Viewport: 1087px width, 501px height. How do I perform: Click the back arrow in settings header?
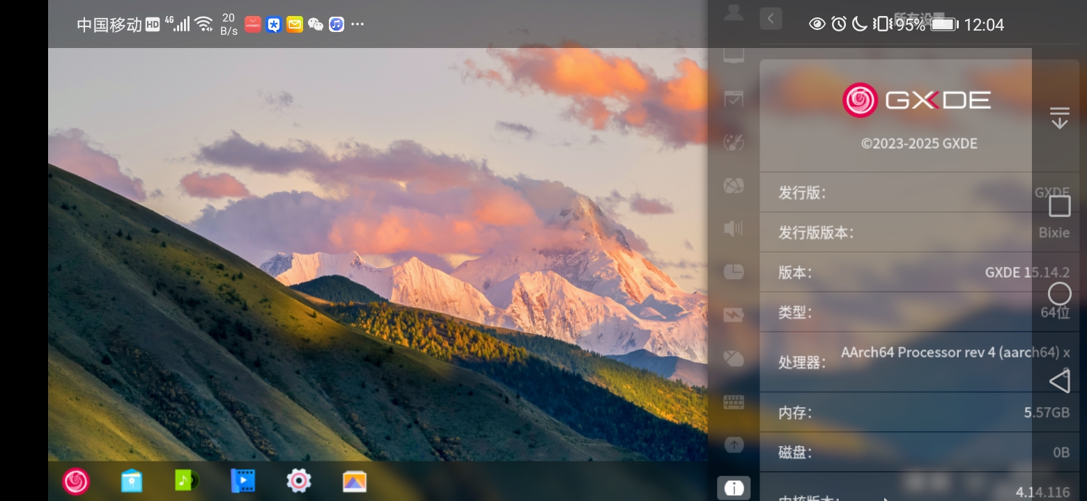771,19
